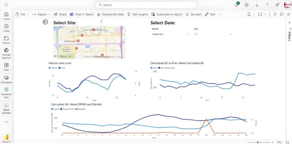Click the bookmark icon
292x144 pixels.
[x=249, y=14]
